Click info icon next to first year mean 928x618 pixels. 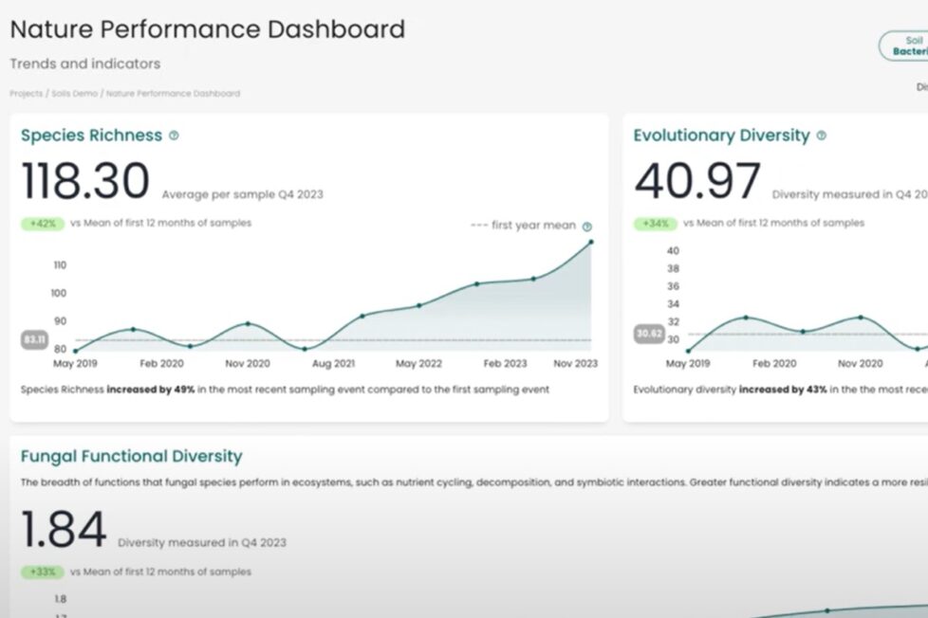tap(586, 227)
